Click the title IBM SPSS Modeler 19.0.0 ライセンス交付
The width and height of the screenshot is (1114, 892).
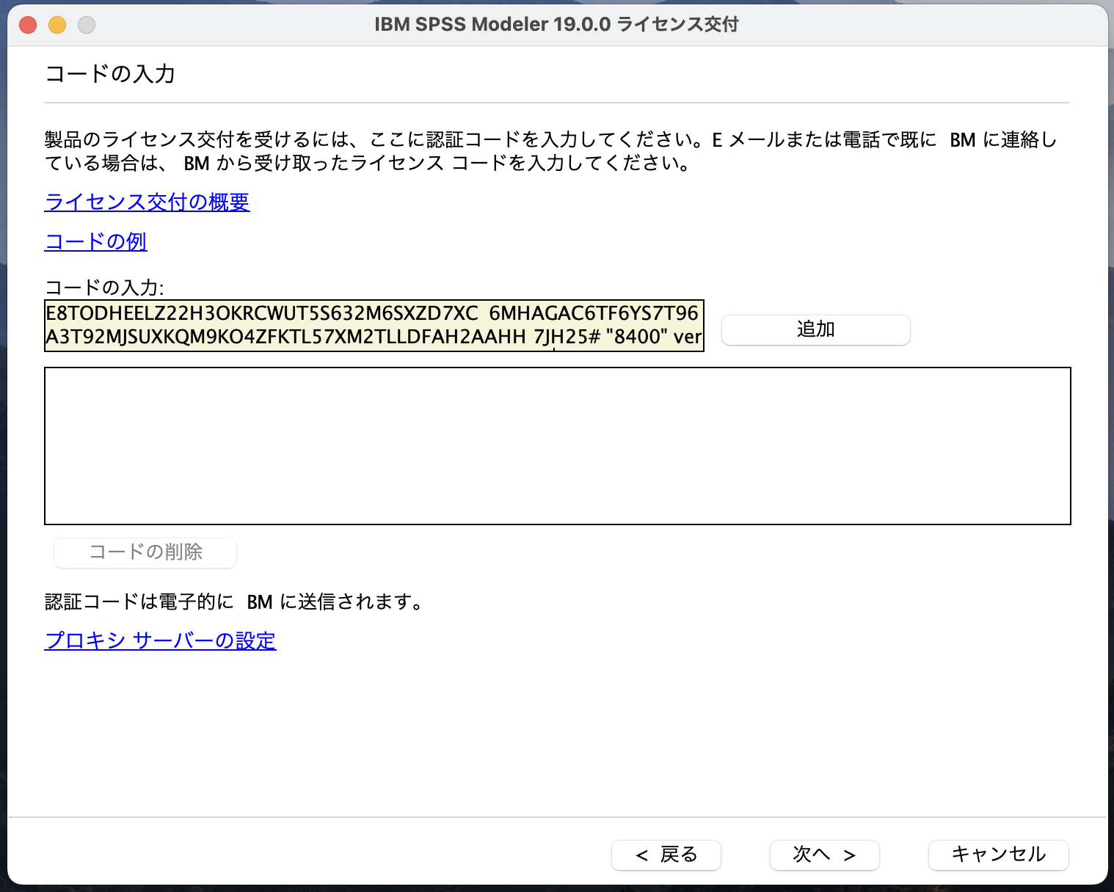(556, 24)
